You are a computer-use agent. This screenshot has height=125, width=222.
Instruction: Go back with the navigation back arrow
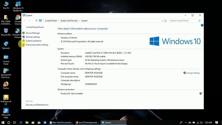tap(24, 21)
